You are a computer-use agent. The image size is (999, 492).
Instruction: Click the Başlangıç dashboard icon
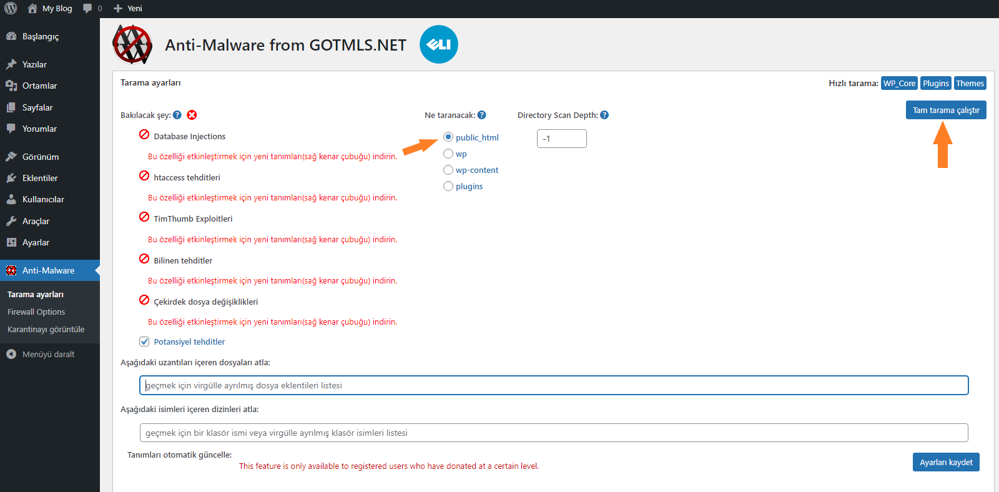pos(11,36)
